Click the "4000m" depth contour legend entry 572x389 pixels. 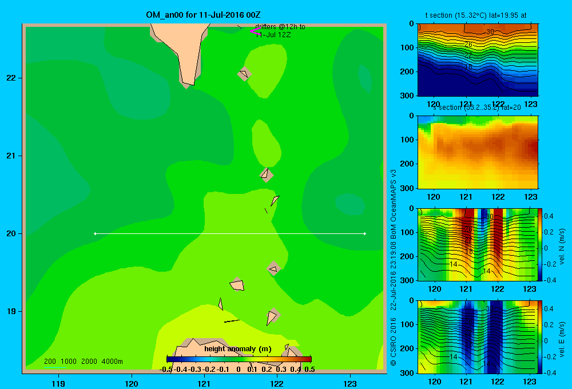pos(112,362)
